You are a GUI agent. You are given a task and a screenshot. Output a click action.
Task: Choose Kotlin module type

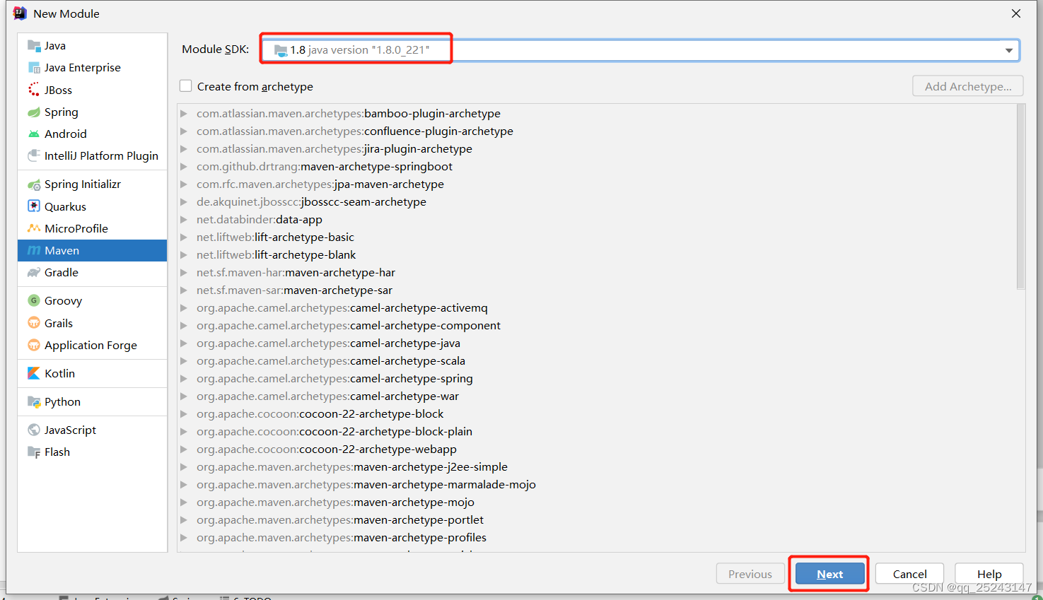point(92,373)
